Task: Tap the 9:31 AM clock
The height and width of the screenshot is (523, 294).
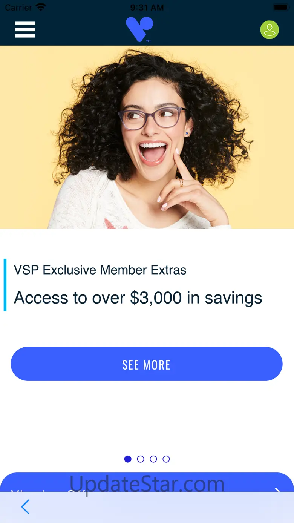Action: 147,7
